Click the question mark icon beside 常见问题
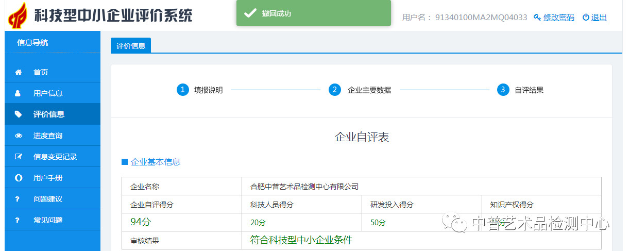 (17, 220)
